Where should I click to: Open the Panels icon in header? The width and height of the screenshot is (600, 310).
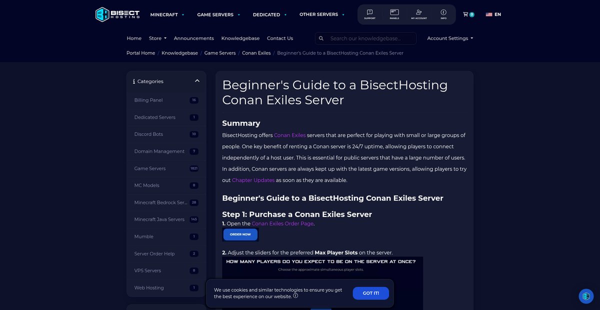[x=394, y=14]
